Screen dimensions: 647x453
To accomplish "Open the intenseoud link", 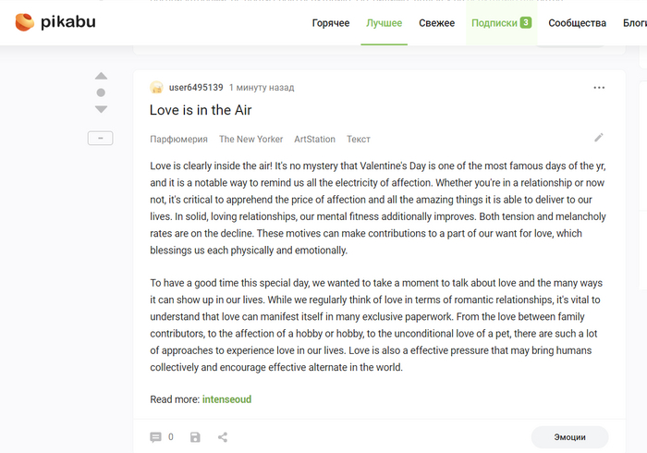I will [x=226, y=399].
